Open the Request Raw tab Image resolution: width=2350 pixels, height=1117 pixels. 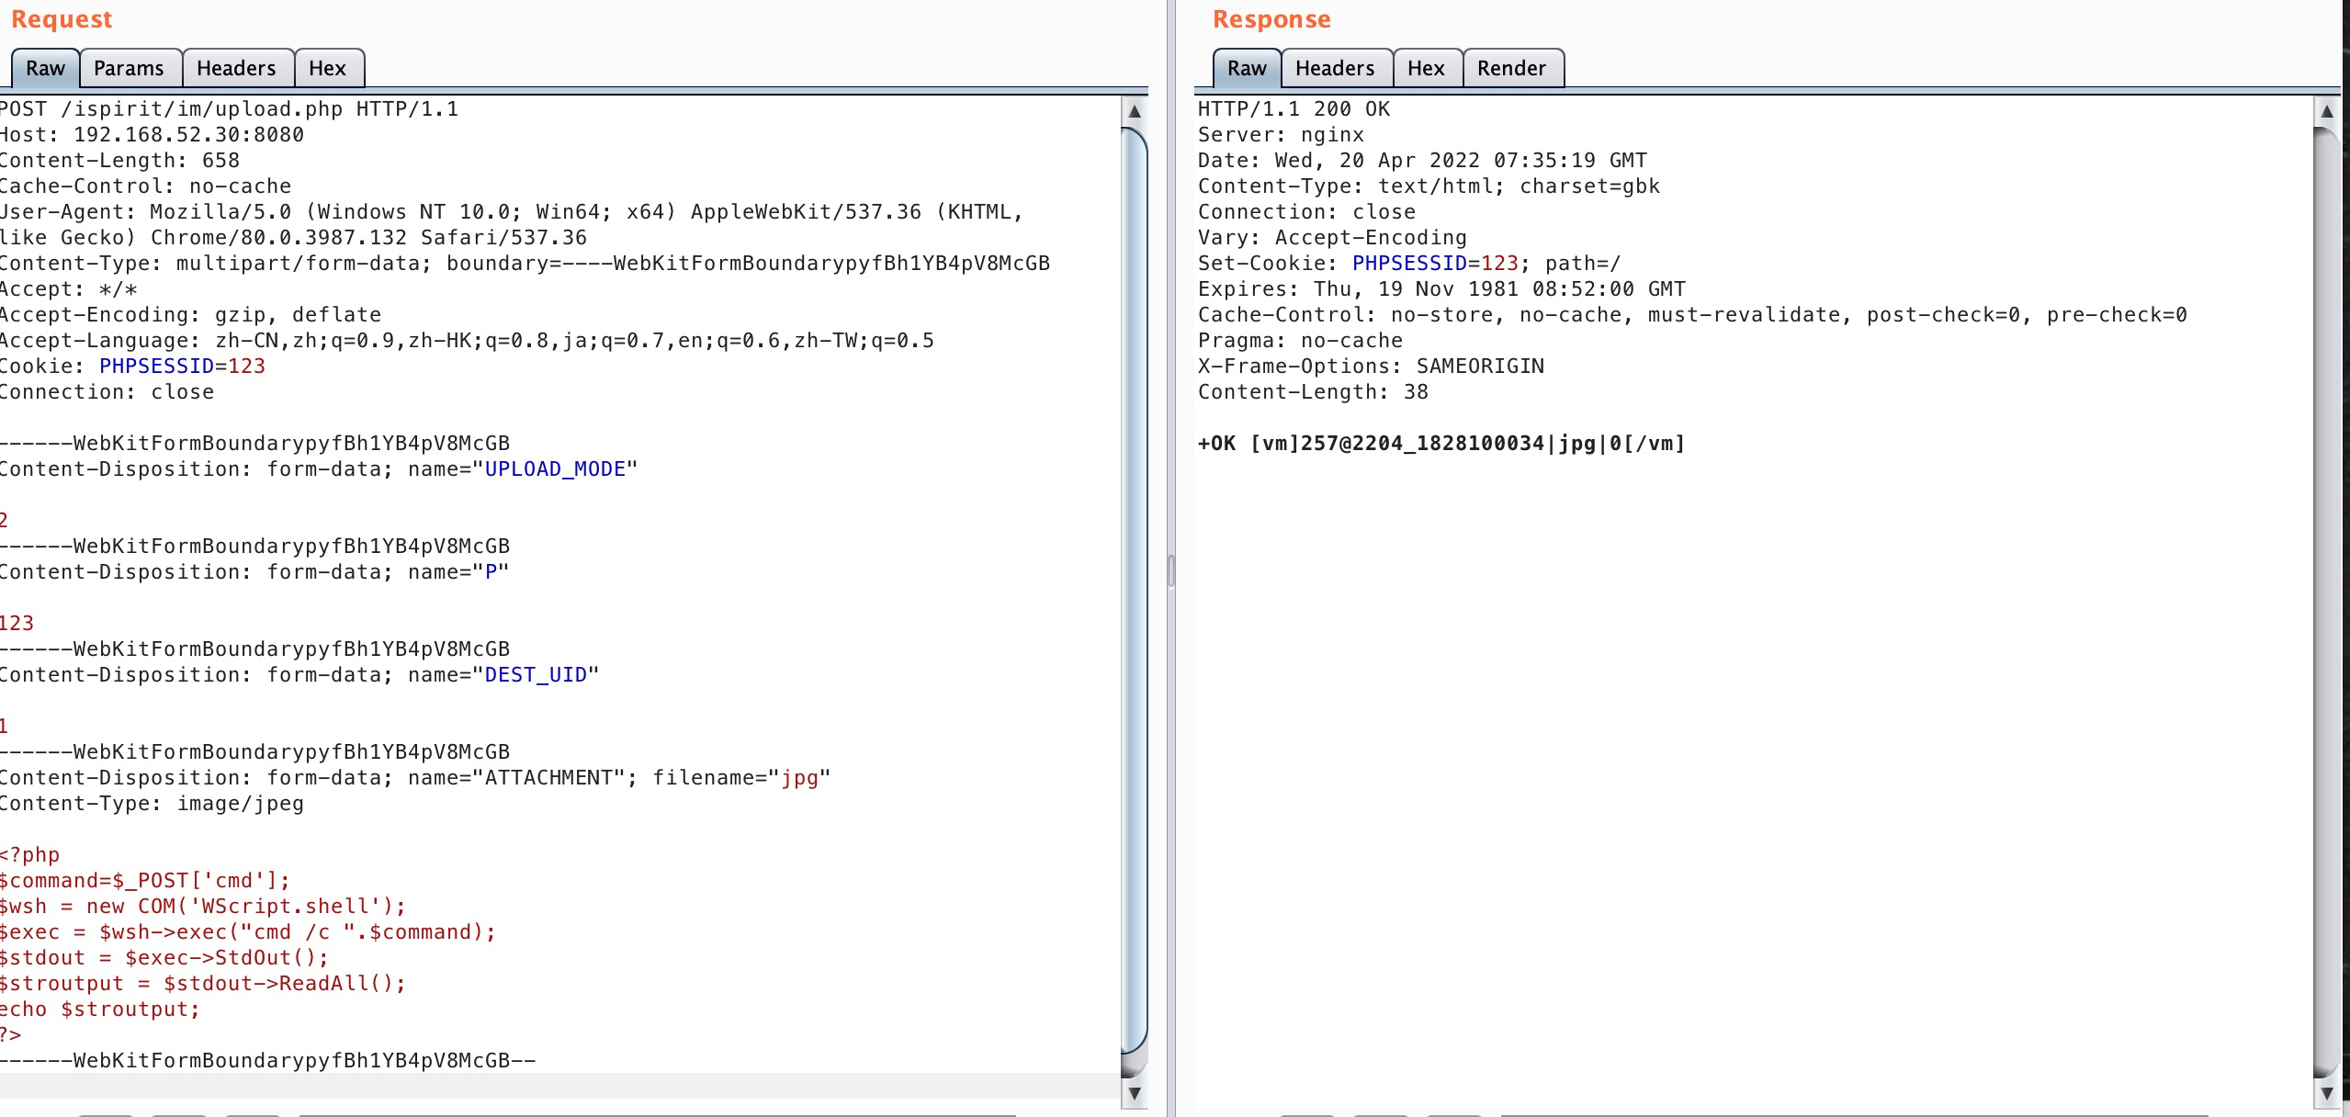[x=45, y=68]
